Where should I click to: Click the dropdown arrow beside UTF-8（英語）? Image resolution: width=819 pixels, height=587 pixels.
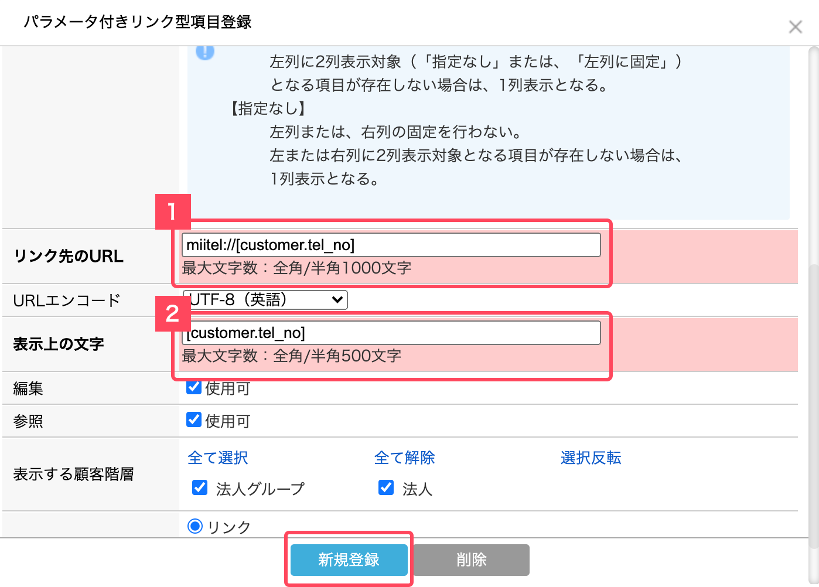pos(337,300)
